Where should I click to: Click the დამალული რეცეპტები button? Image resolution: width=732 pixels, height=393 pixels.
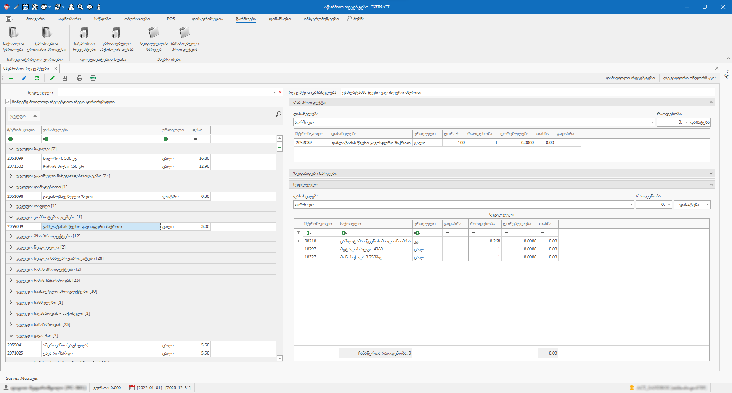coord(630,78)
